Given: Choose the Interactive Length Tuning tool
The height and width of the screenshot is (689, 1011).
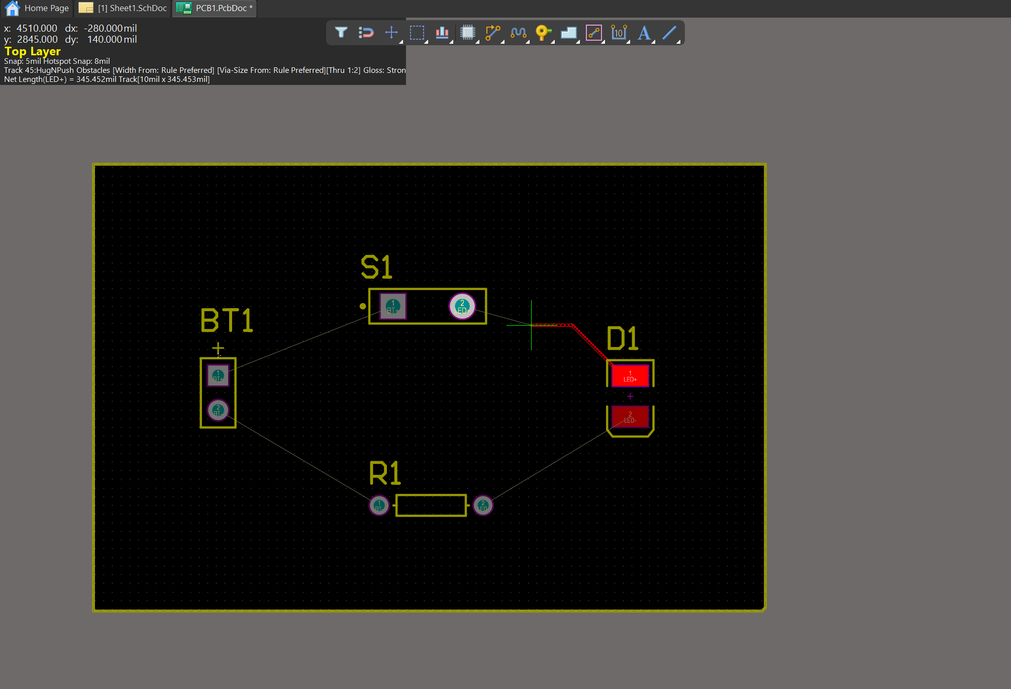Looking at the screenshot, I should (x=518, y=33).
